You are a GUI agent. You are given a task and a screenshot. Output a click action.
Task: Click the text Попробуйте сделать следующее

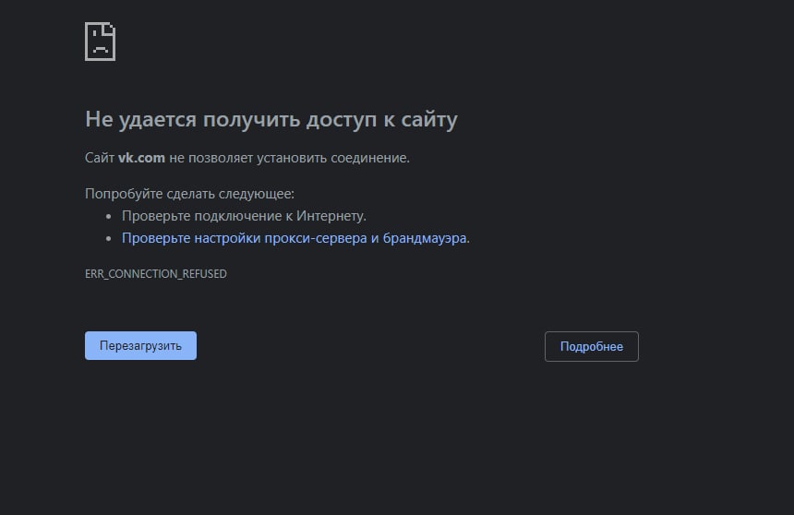coord(189,194)
